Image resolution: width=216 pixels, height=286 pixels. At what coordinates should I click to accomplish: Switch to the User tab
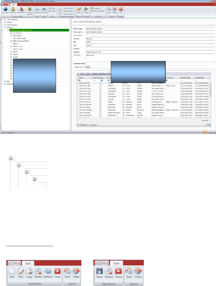coord(88,67)
